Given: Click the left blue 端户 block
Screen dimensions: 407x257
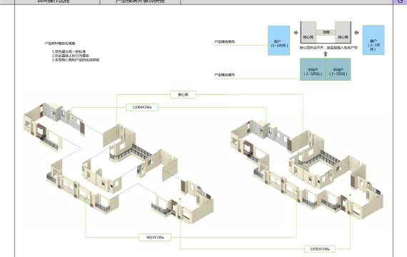Looking at the screenshot, I should pos(279,41).
